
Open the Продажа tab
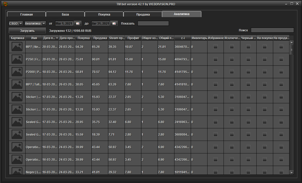(143, 14)
